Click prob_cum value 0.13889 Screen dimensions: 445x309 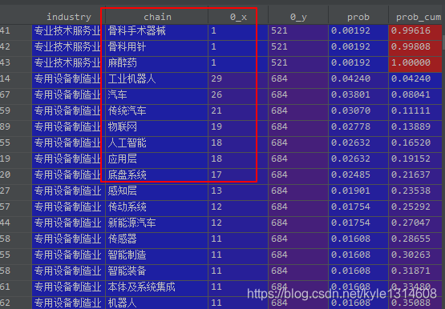415,127
